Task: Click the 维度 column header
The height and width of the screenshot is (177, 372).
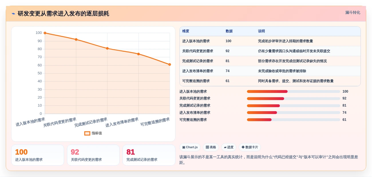Action: 186,31
